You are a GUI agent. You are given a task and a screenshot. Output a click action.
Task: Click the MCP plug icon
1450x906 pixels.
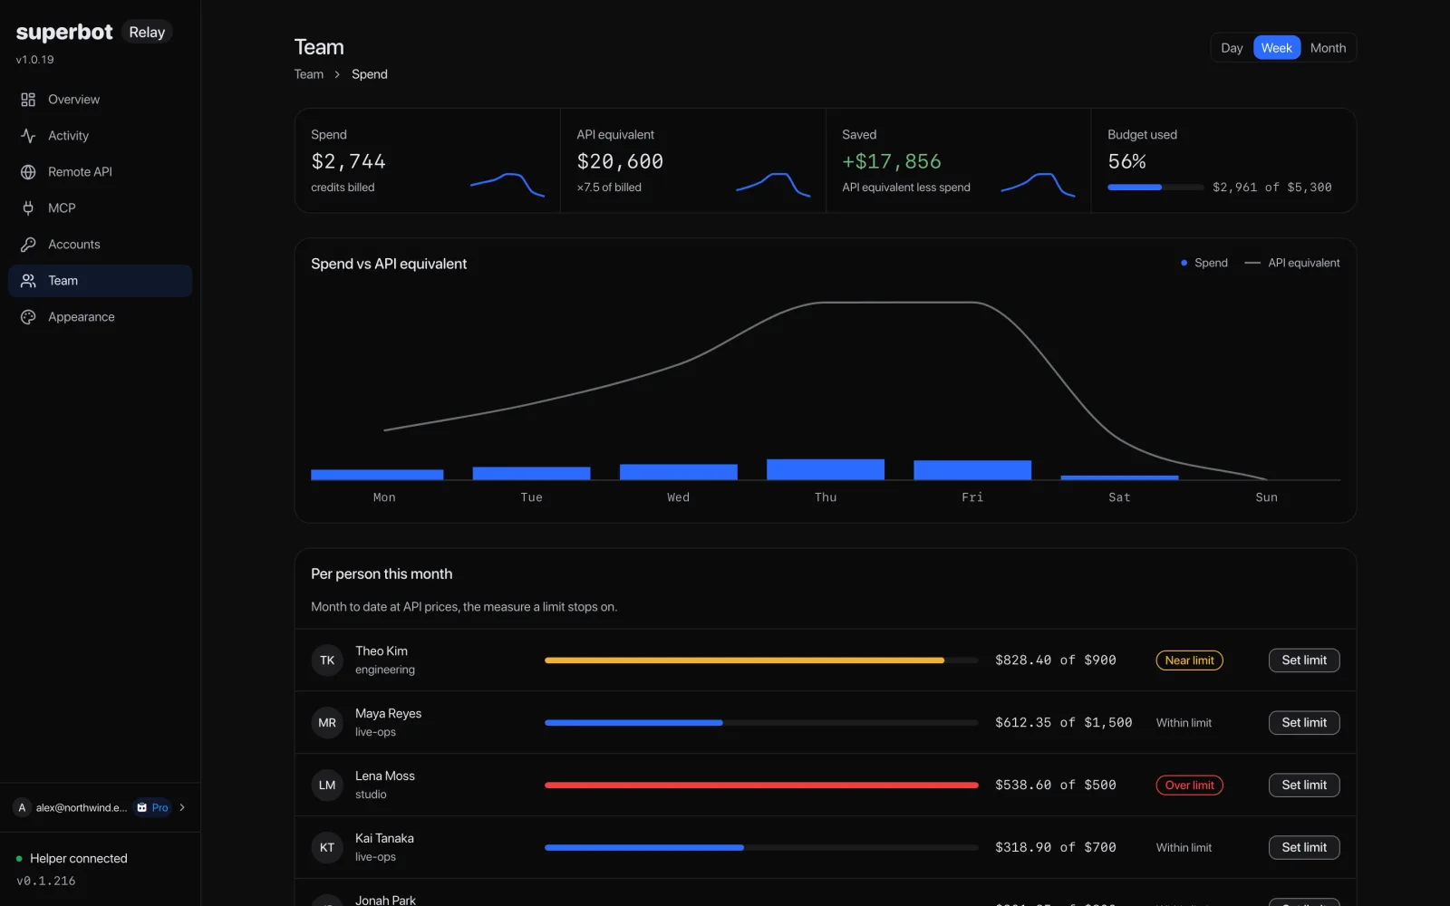[28, 208]
